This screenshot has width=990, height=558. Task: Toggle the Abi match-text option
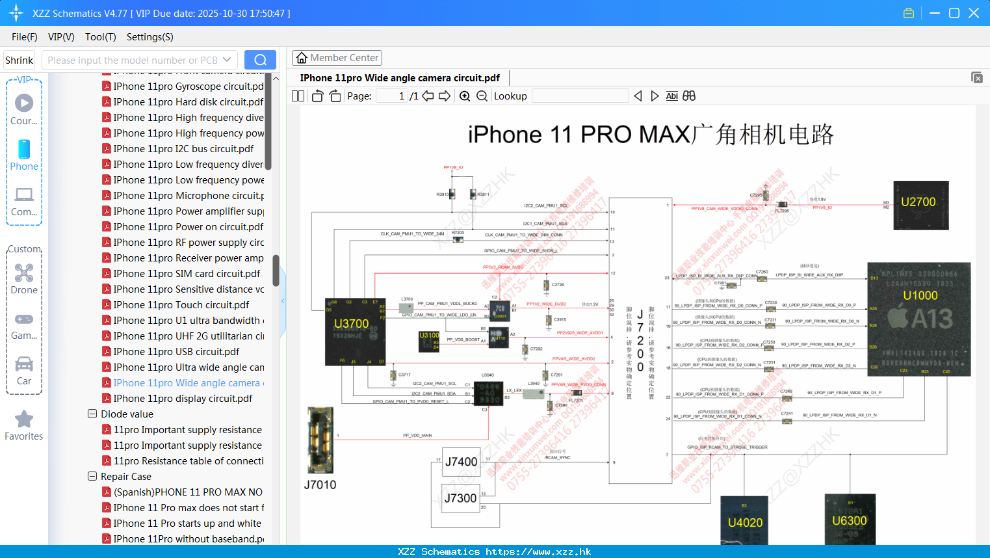click(x=672, y=96)
